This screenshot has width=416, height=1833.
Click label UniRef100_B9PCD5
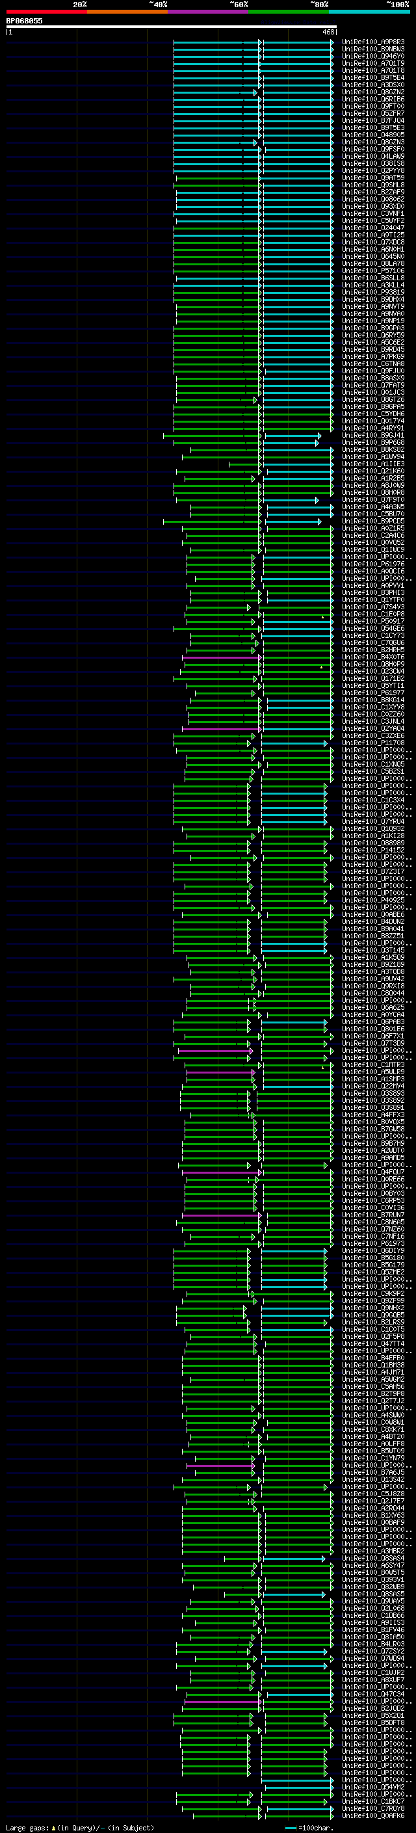(373, 521)
